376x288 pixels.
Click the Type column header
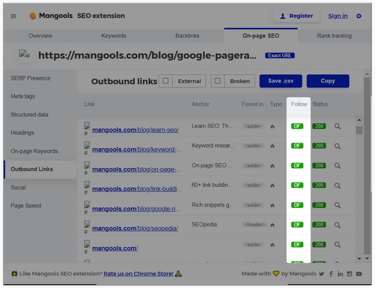[x=276, y=104]
